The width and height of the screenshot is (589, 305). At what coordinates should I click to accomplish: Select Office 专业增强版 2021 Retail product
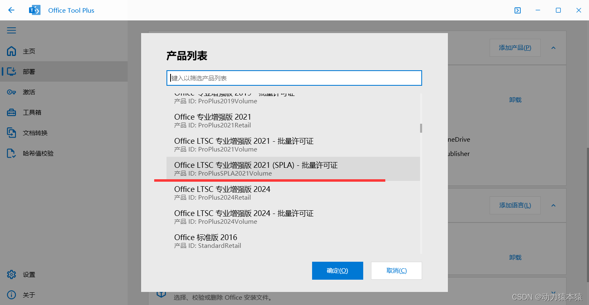[293, 120]
